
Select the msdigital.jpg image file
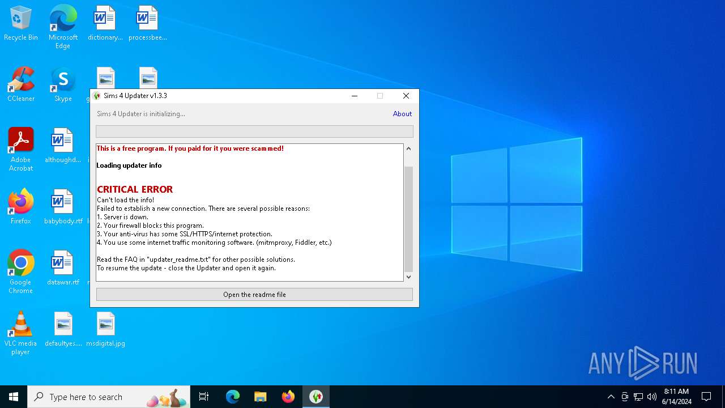(x=105, y=330)
